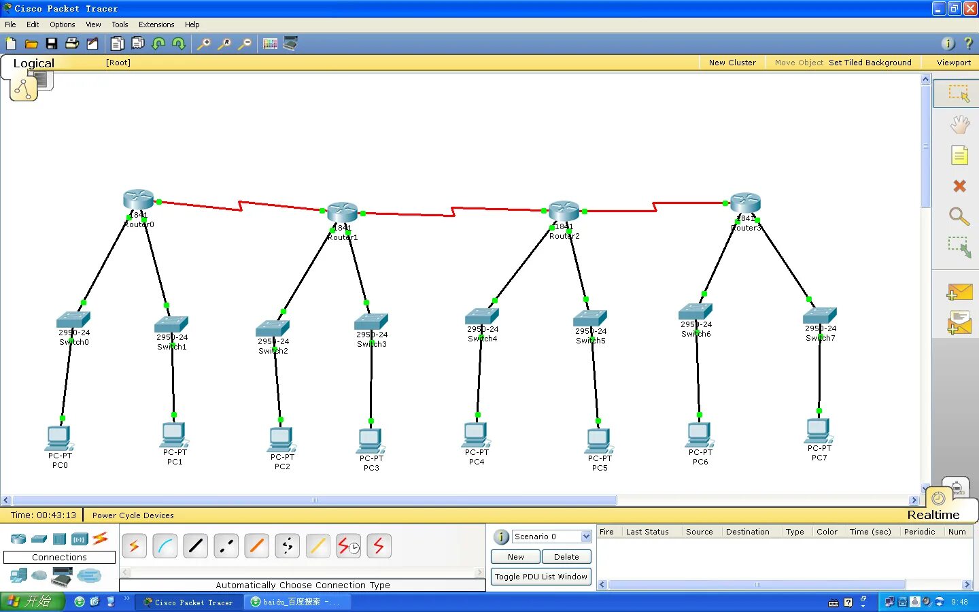
Task: Open the View menu
Action: coord(93,24)
